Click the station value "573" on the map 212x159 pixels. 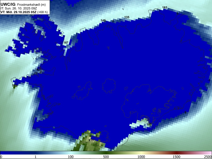[x=14, y=85]
